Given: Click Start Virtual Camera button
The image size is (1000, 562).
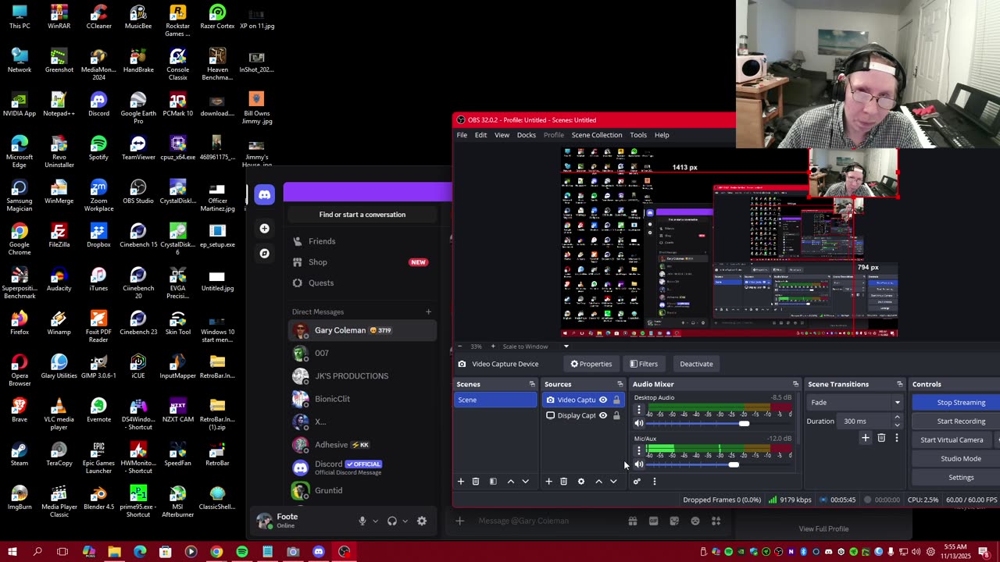Looking at the screenshot, I should 952,440.
